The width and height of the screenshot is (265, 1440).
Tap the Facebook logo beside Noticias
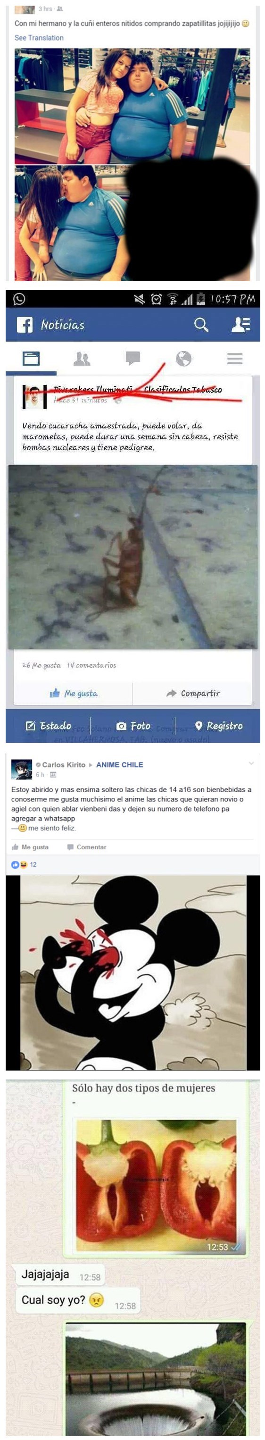[x=25, y=324]
